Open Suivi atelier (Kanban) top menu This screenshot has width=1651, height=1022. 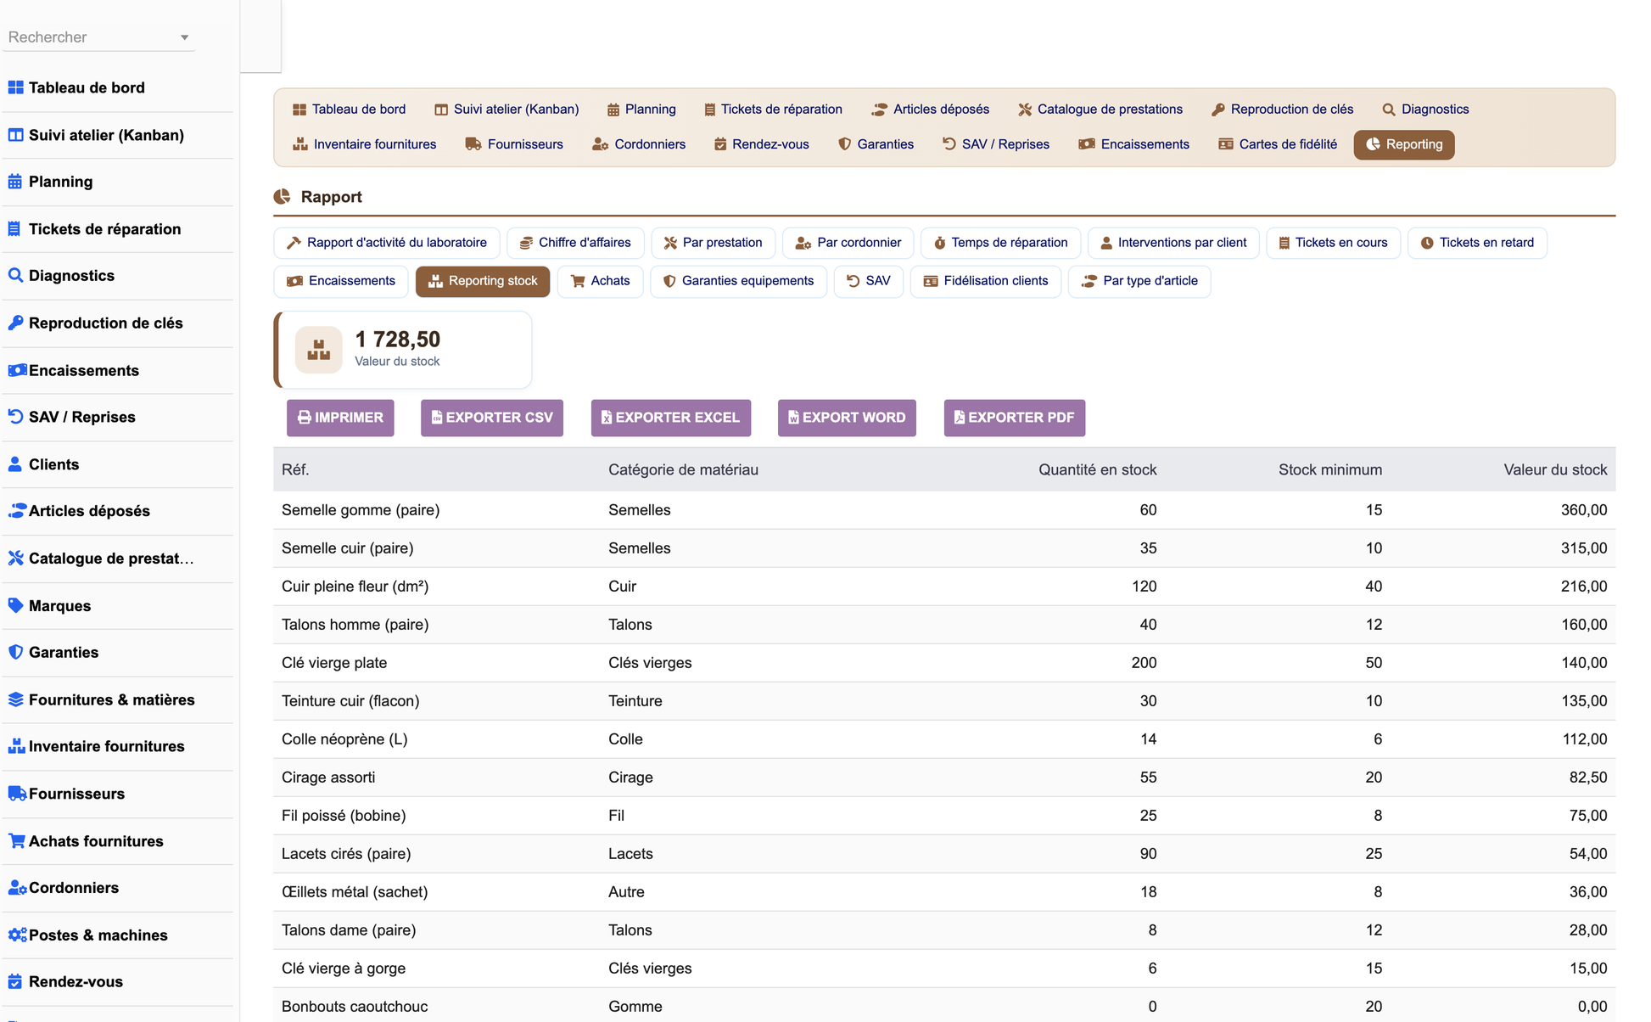[506, 109]
